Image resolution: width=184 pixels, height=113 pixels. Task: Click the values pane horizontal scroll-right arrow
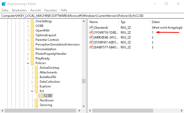[x=182, y=111]
